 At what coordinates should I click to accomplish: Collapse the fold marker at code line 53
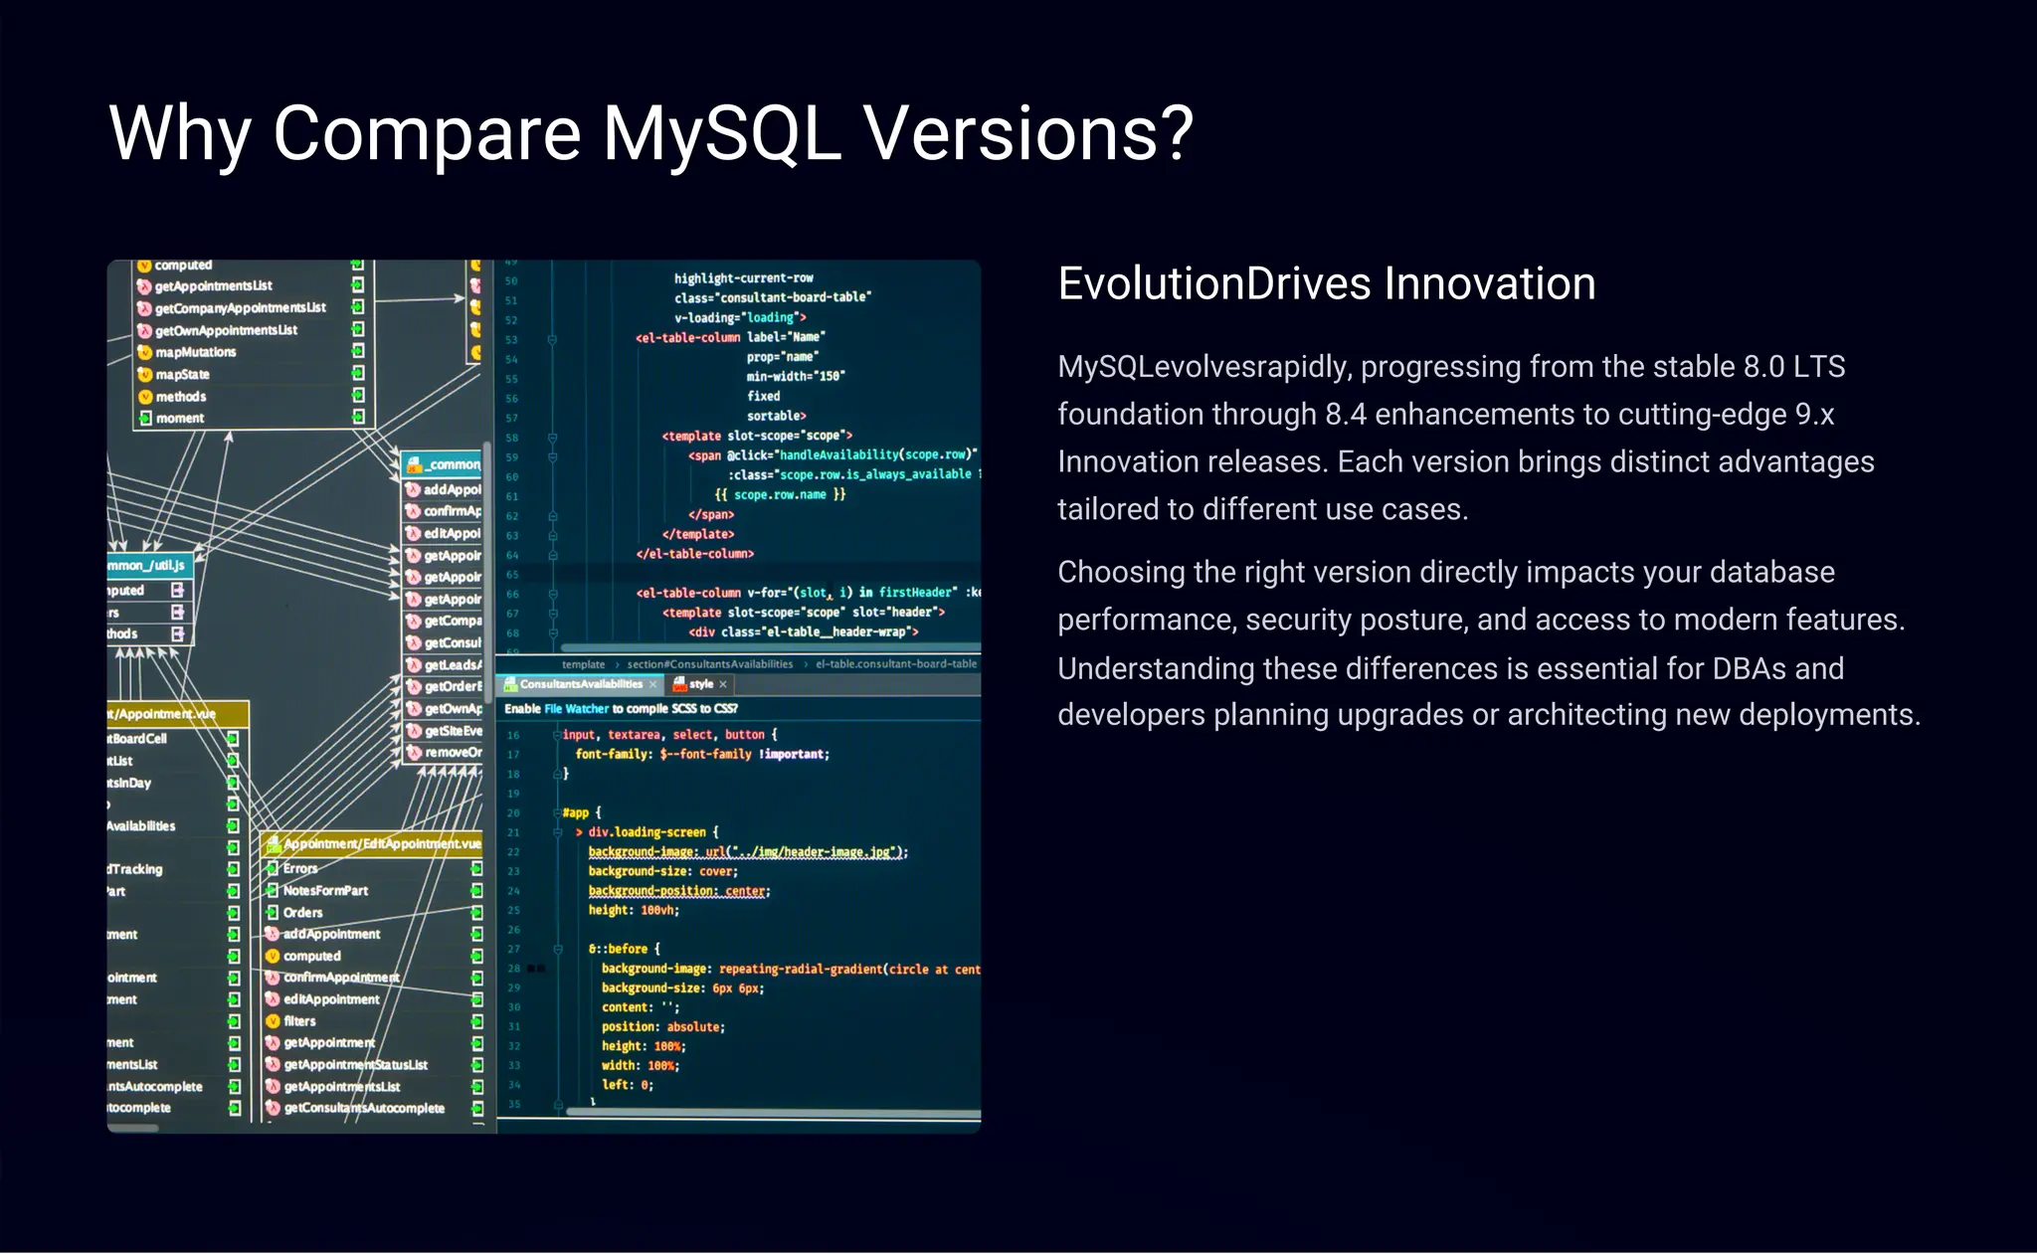click(x=552, y=339)
